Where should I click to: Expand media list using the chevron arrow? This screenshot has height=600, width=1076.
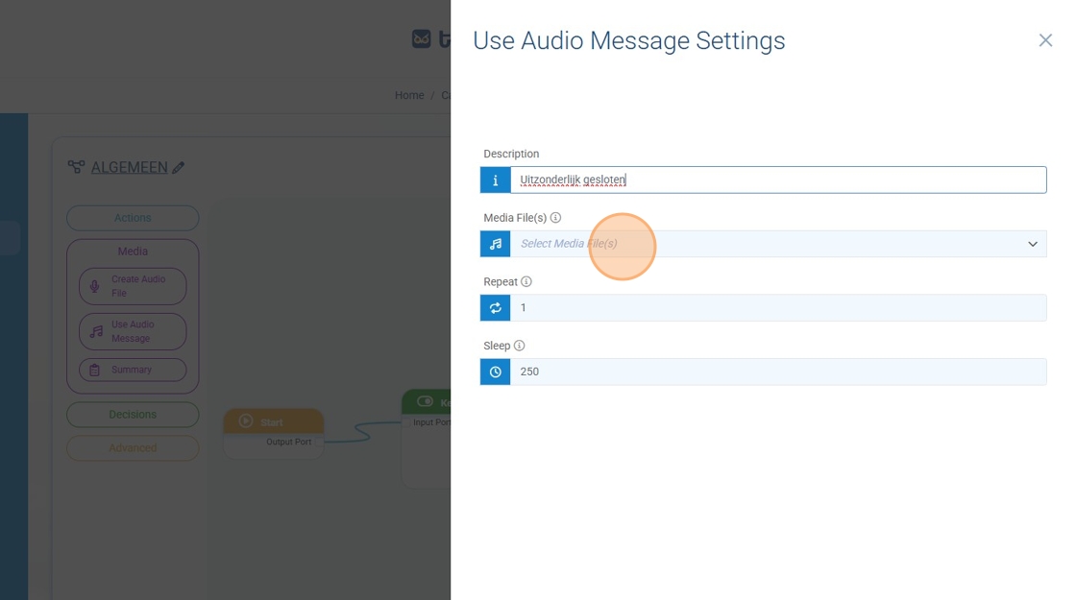point(1032,244)
